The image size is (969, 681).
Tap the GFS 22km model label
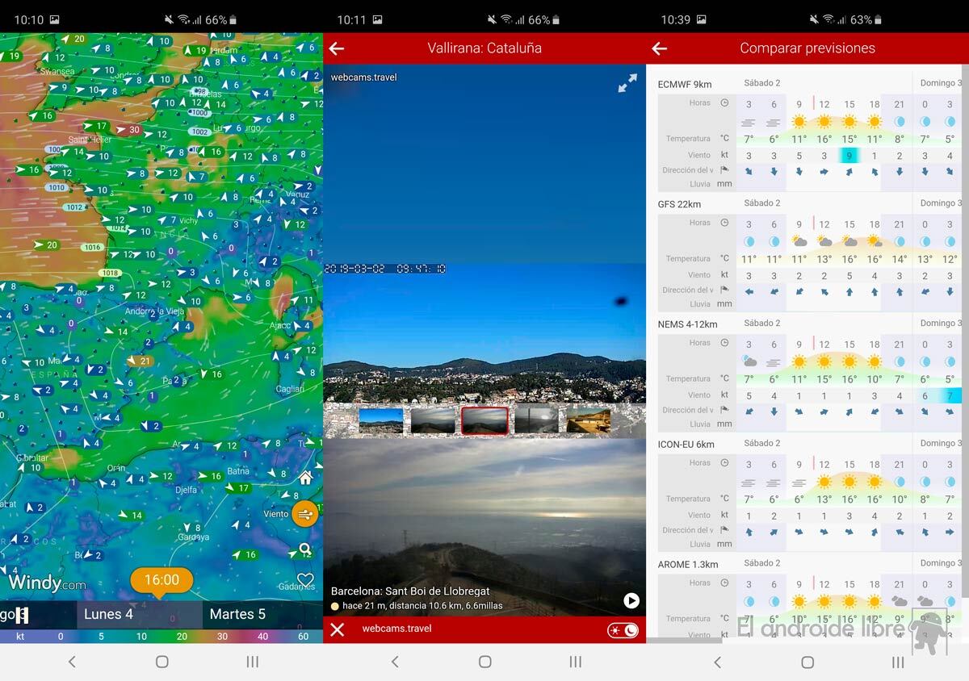[679, 204]
